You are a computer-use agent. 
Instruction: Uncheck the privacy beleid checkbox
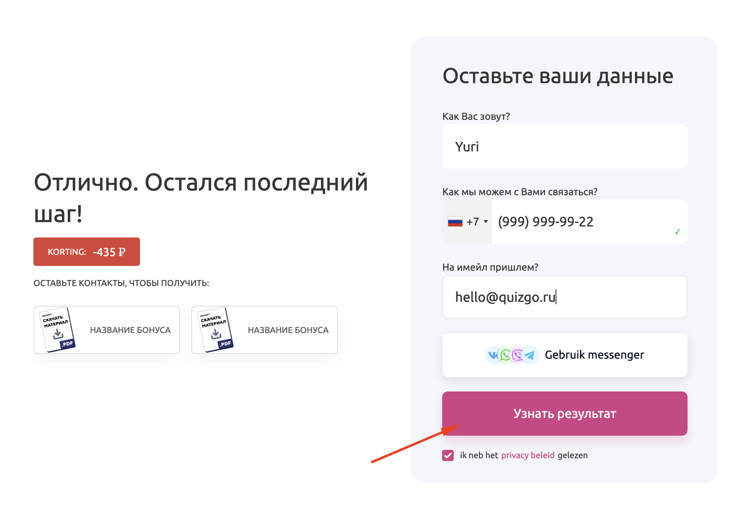[x=448, y=455]
